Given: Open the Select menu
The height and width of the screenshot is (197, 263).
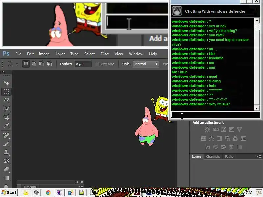Looking at the screenshot, I should coord(89,54).
